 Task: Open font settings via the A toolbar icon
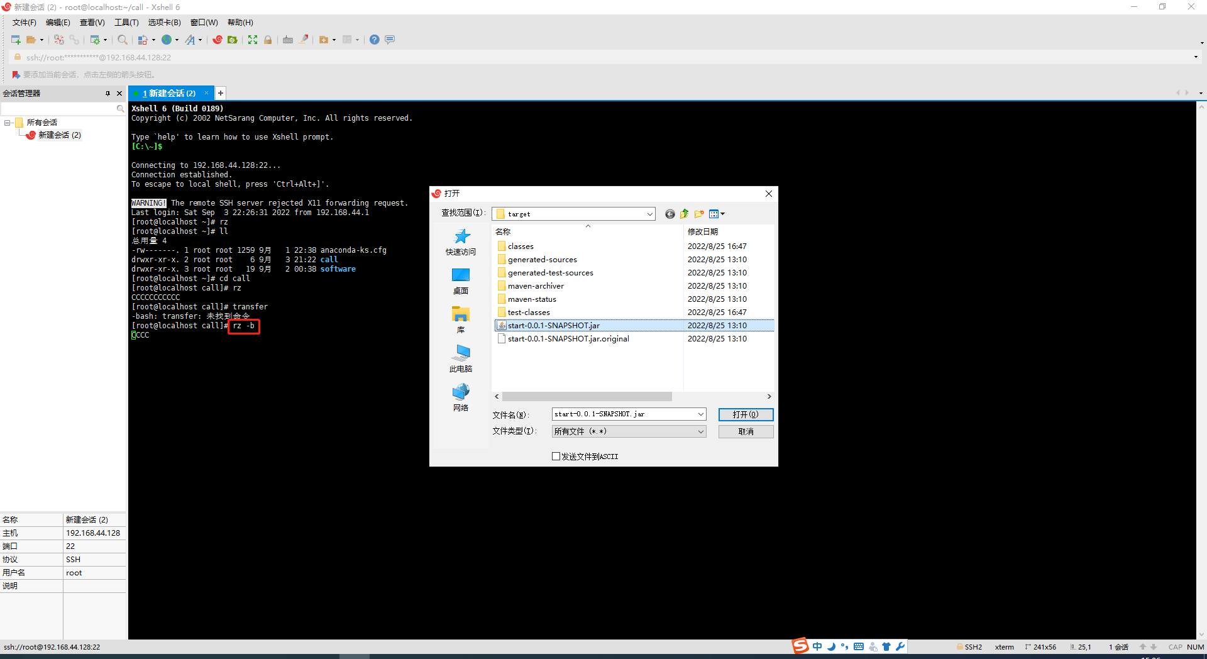[190, 40]
